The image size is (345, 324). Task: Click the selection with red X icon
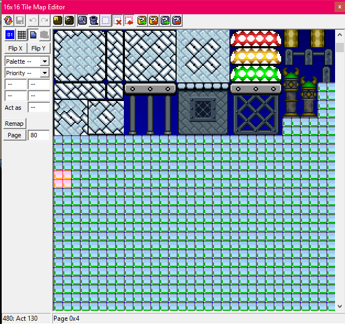[x=117, y=21]
